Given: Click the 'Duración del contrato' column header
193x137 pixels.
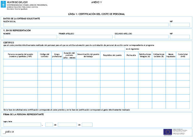Looking at the screenshot, I should click(x=69, y=55).
